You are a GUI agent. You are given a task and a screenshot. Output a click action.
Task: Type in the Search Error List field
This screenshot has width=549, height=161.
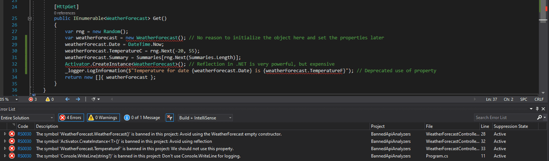coord(505,118)
